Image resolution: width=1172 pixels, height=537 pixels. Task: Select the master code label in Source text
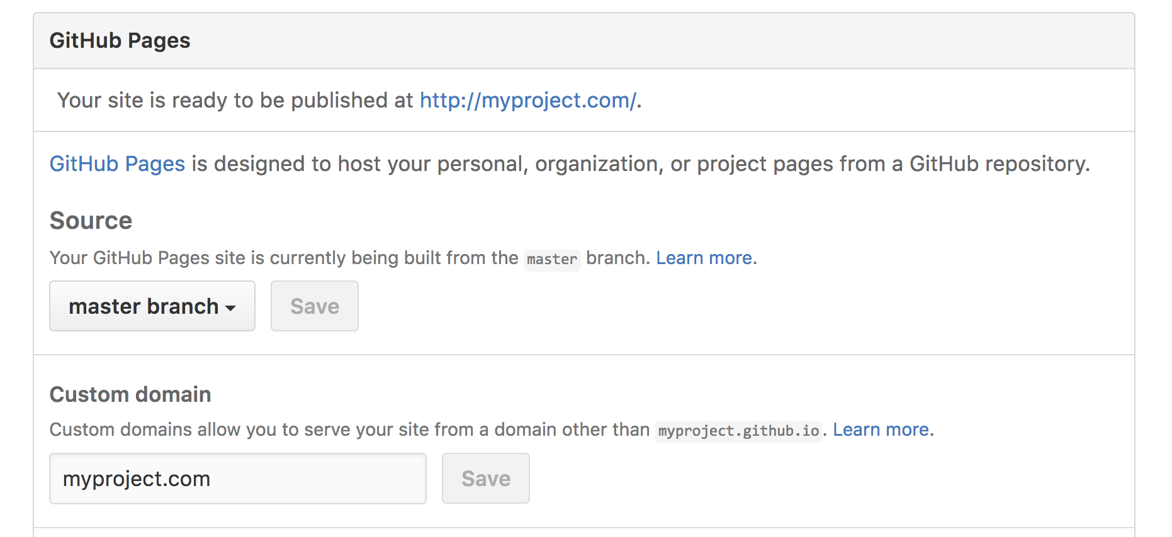point(552,259)
